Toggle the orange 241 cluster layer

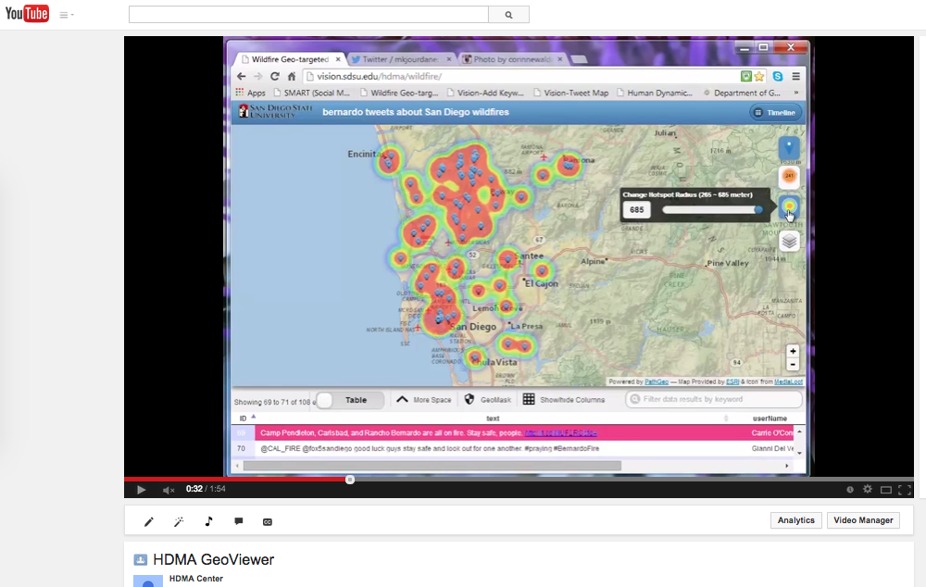click(789, 176)
